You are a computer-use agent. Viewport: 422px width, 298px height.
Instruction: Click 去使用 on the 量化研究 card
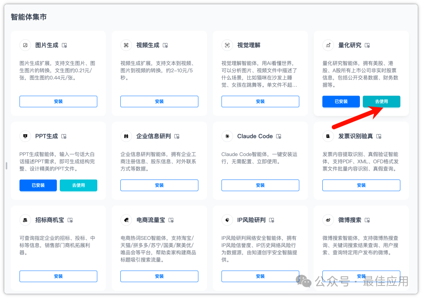point(381,101)
